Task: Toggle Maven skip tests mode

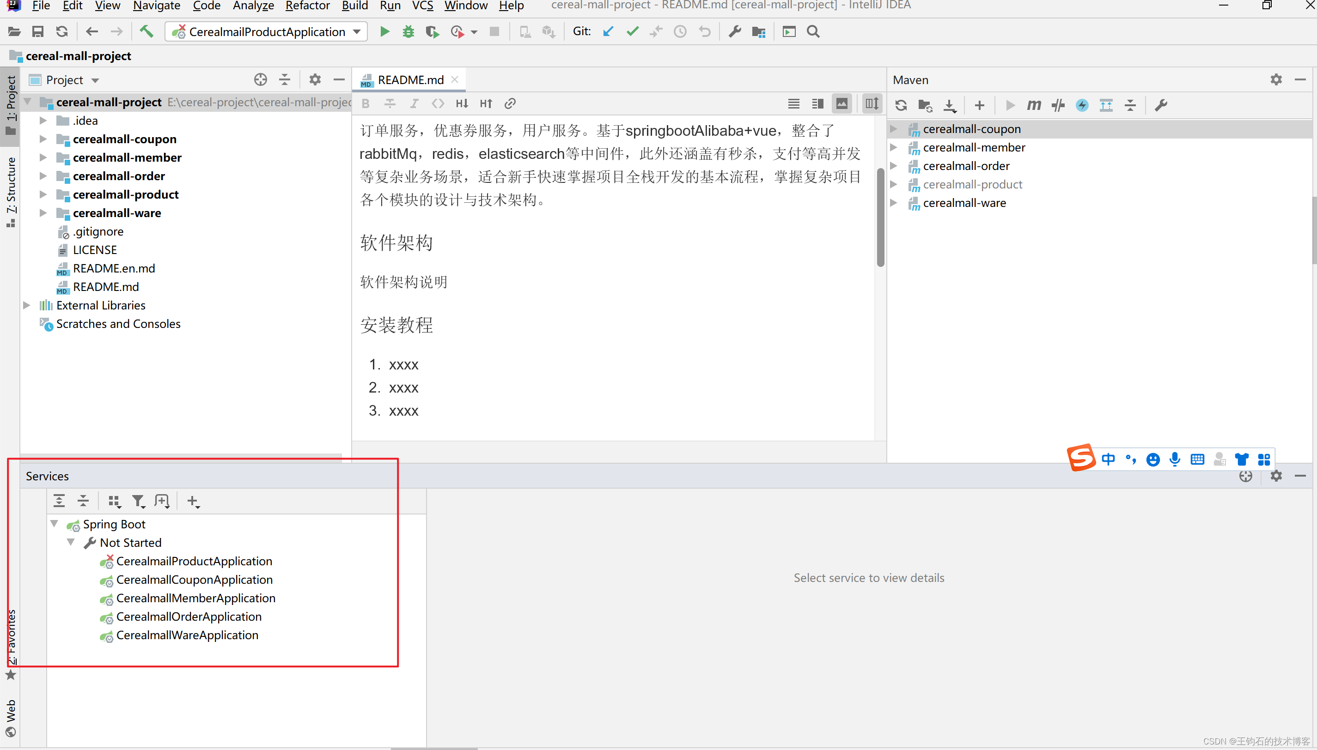Action: tap(1082, 106)
